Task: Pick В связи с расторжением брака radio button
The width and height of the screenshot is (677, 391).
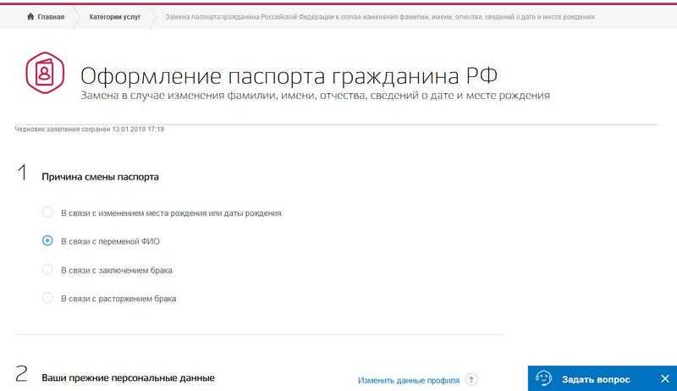Action: tap(48, 298)
